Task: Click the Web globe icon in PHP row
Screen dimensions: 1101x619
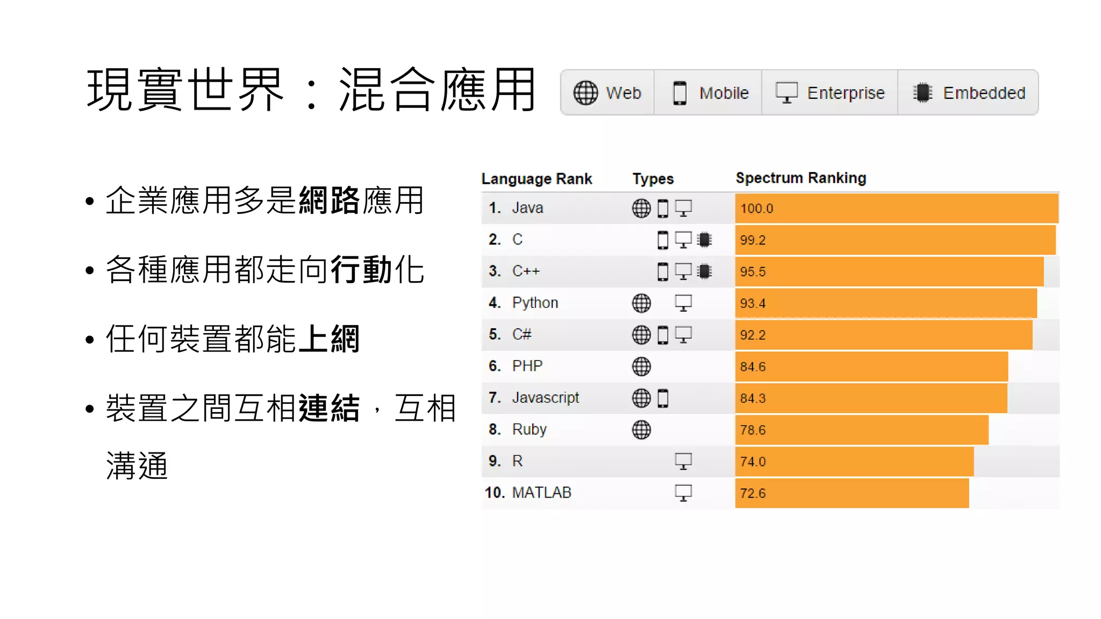Action: (641, 366)
